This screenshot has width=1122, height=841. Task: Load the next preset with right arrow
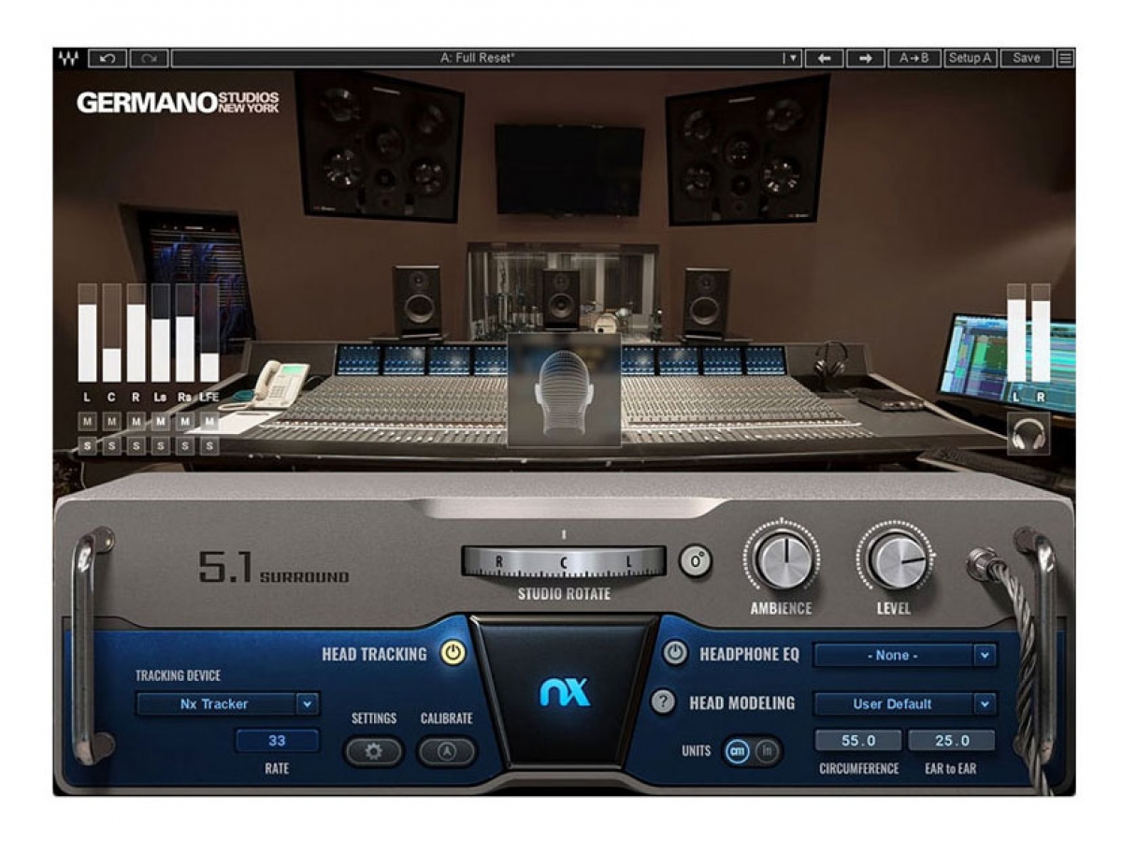click(865, 58)
